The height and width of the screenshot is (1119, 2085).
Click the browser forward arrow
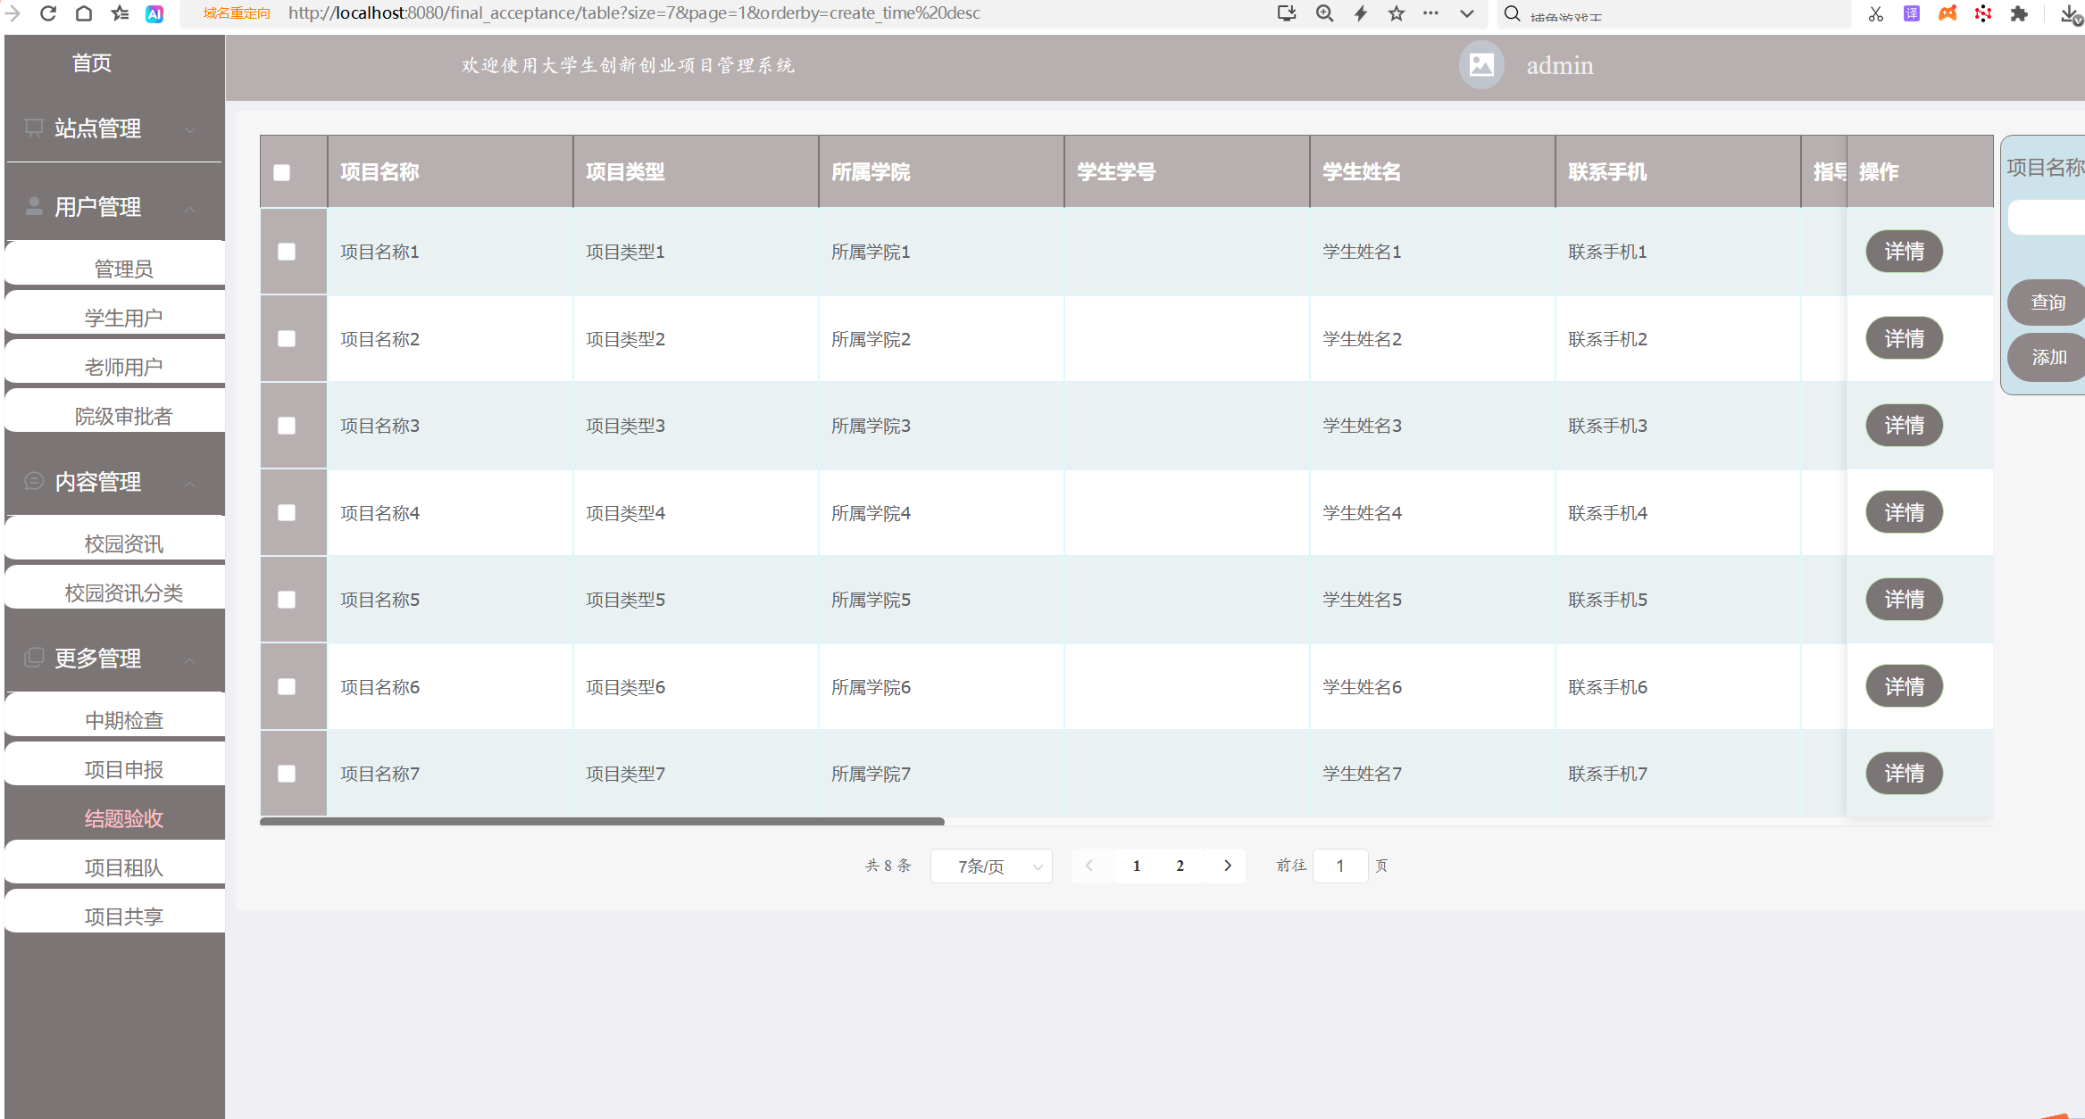click(13, 13)
